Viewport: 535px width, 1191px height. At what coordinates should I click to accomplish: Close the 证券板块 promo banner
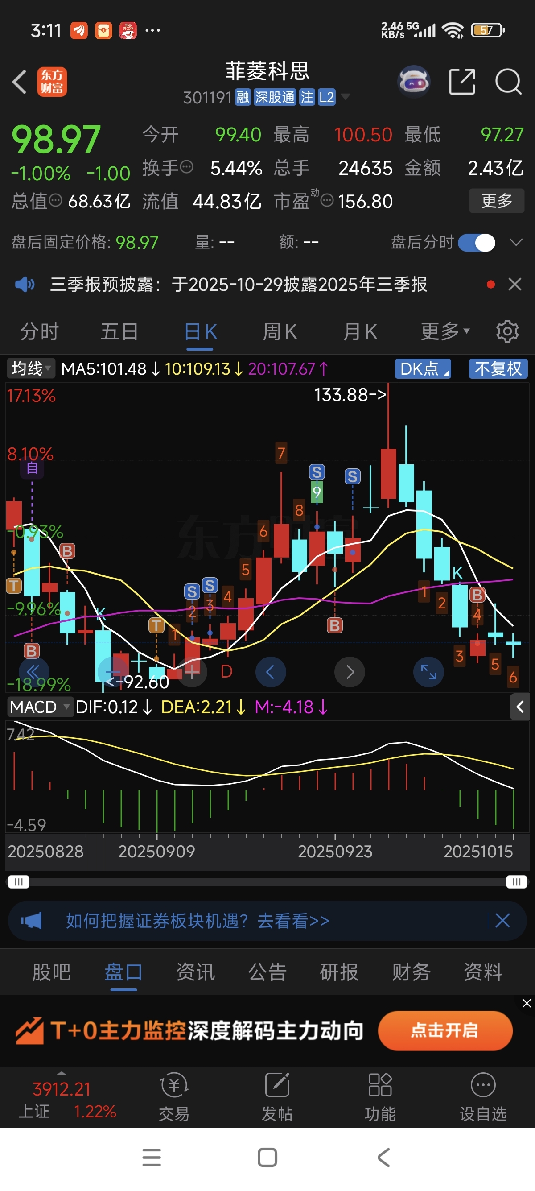pyautogui.click(x=502, y=921)
